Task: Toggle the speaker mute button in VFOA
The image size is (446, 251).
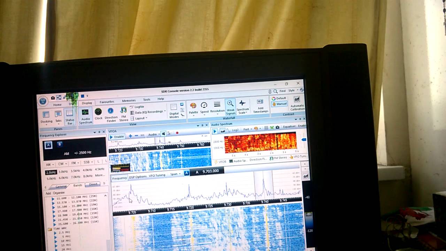Action: tap(163, 134)
